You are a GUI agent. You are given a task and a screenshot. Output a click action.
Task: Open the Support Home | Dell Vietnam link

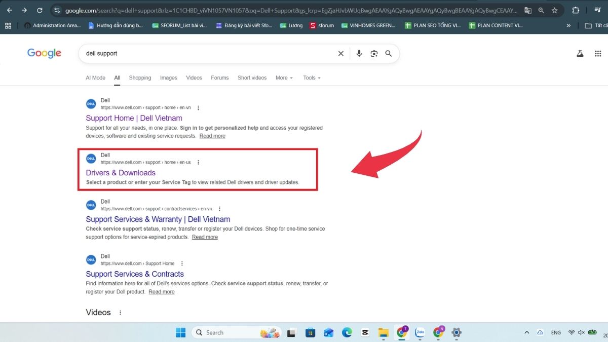[x=134, y=118]
